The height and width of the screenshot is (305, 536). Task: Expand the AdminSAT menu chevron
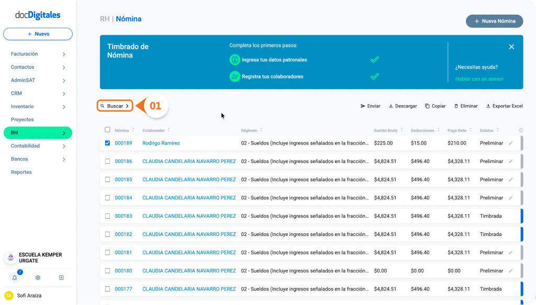[x=64, y=81]
